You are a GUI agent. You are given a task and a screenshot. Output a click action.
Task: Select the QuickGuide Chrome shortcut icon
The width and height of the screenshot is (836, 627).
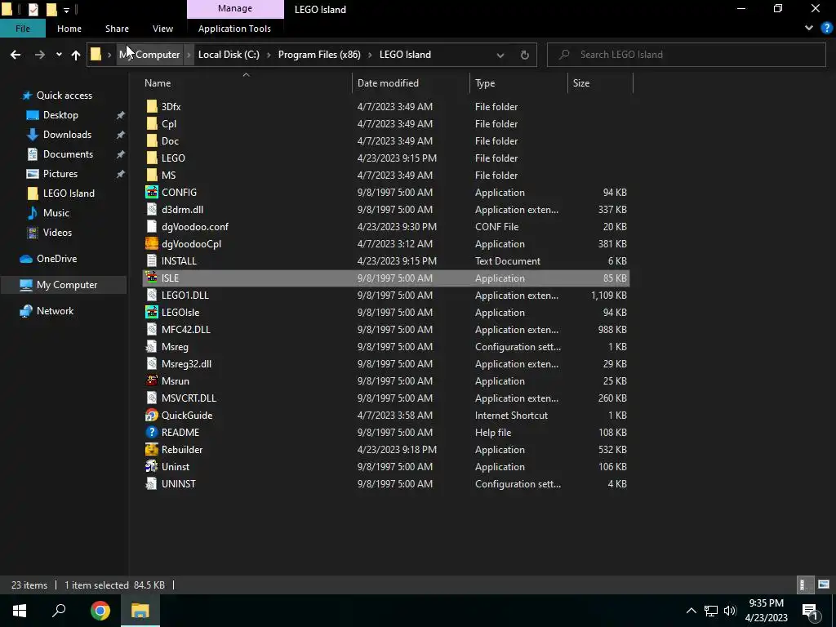(152, 416)
